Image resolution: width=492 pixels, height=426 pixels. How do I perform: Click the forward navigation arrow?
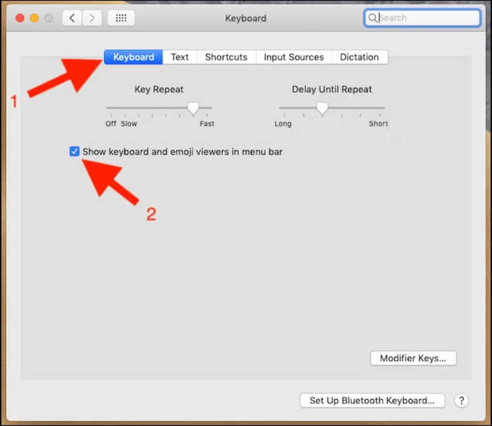pos(91,18)
